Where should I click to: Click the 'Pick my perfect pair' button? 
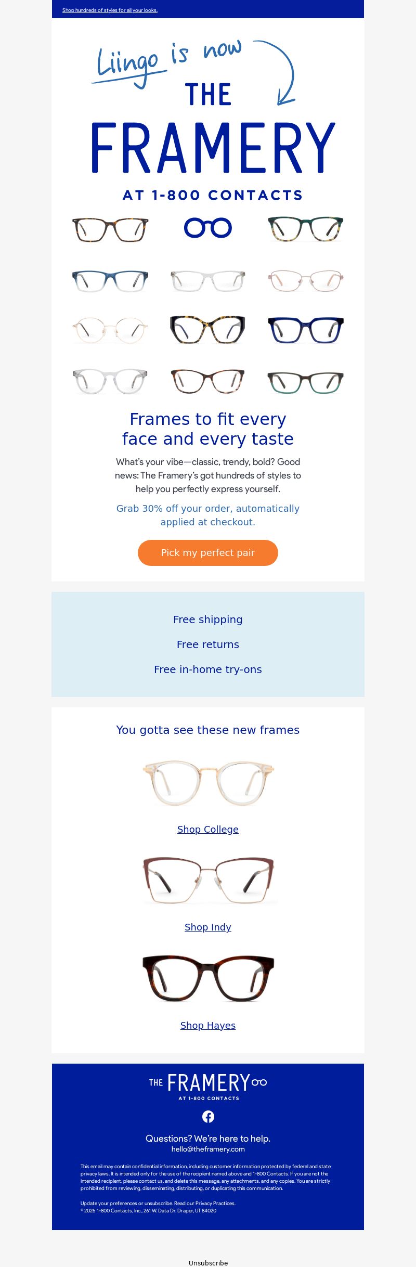point(208,553)
